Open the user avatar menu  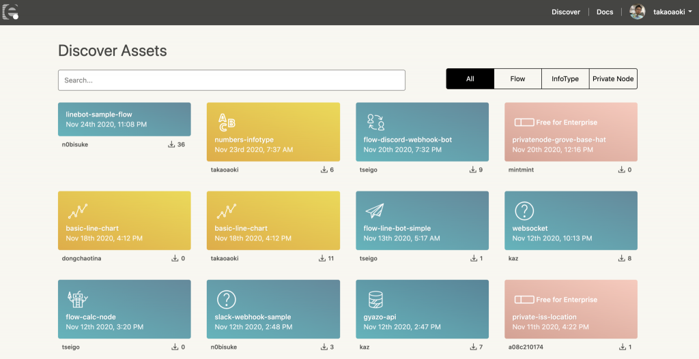coord(638,12)
